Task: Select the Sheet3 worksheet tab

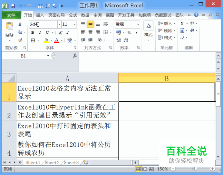Action: [x=71, y=162]
